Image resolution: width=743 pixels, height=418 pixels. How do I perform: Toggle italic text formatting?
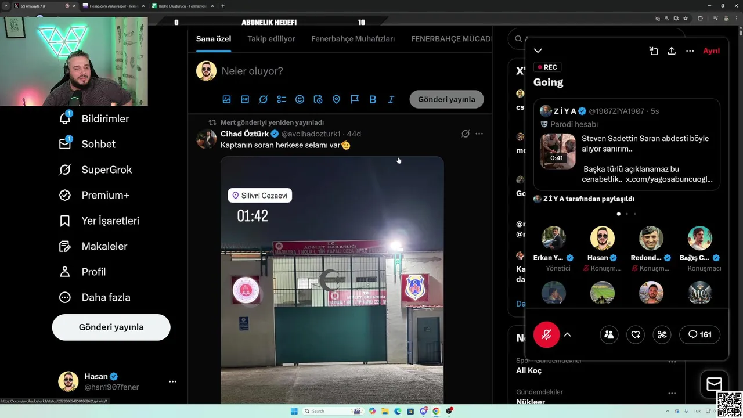pos(391,99)
